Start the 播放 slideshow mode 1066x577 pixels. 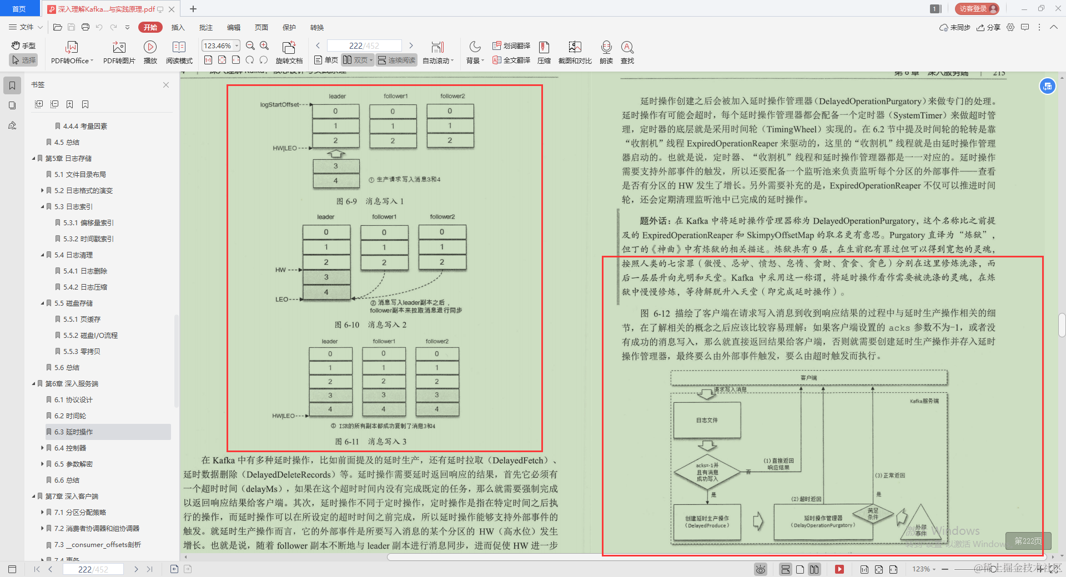point(150,52)
